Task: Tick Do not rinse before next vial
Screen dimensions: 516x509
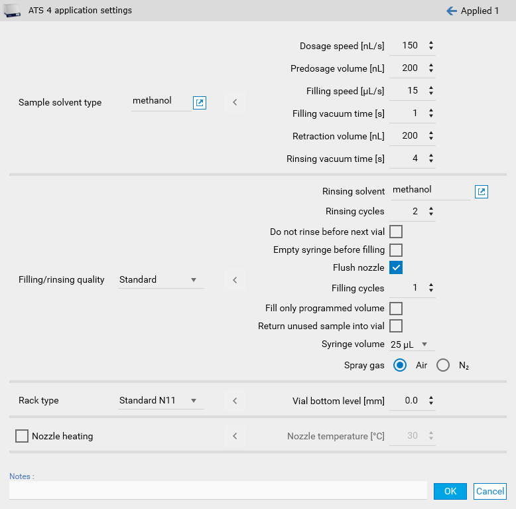Action: (396, 232)
